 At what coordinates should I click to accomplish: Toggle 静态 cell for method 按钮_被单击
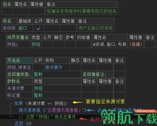(75, 67)
